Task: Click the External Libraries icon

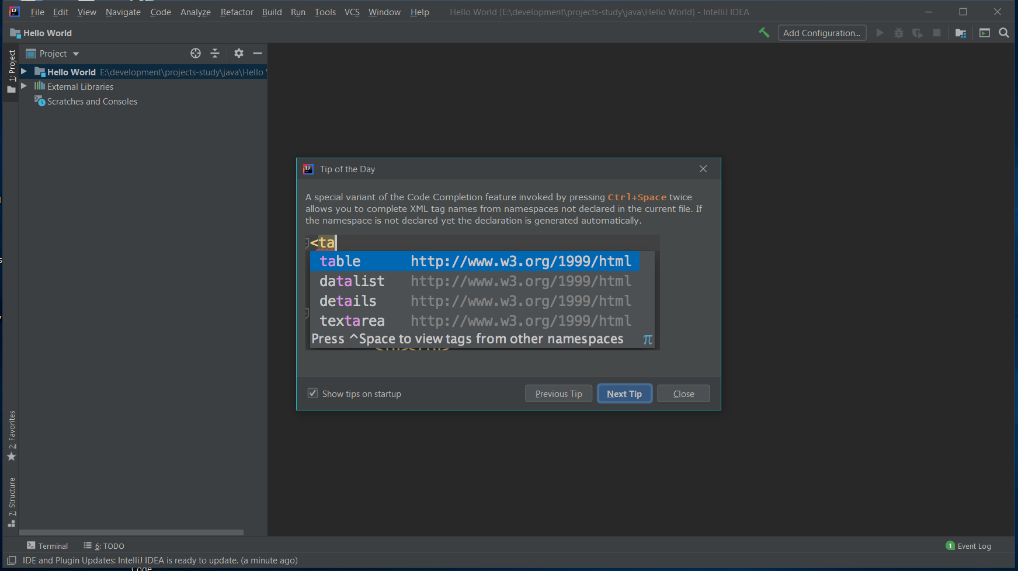Action: (x=40, y=86)
